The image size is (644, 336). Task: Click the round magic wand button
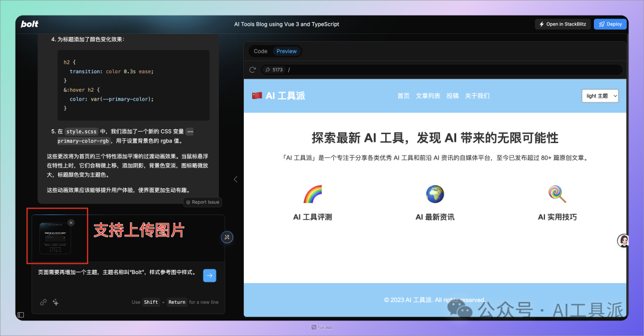click(227, 237)
